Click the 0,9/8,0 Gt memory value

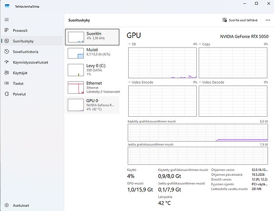pos(169,176)
